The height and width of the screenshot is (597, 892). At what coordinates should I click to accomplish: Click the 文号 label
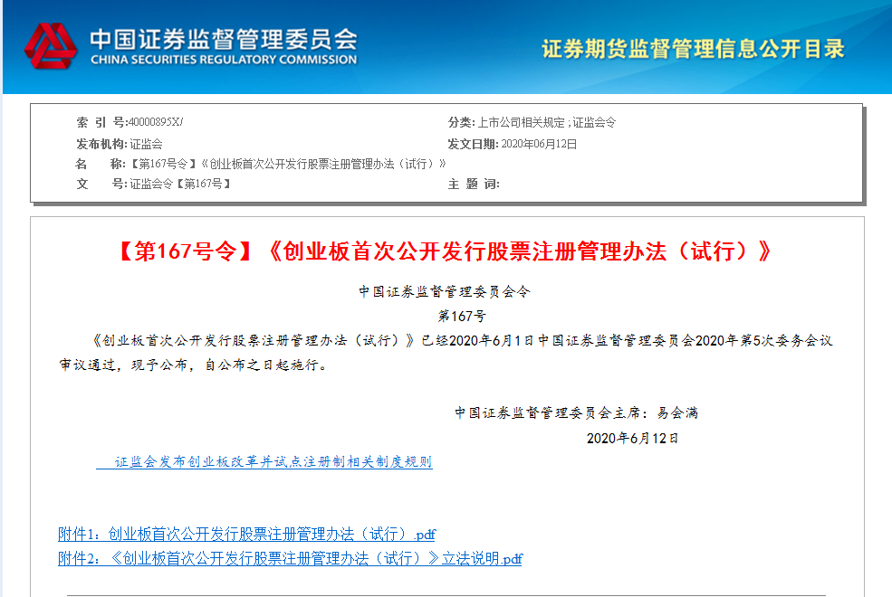(x=101, y=184)
